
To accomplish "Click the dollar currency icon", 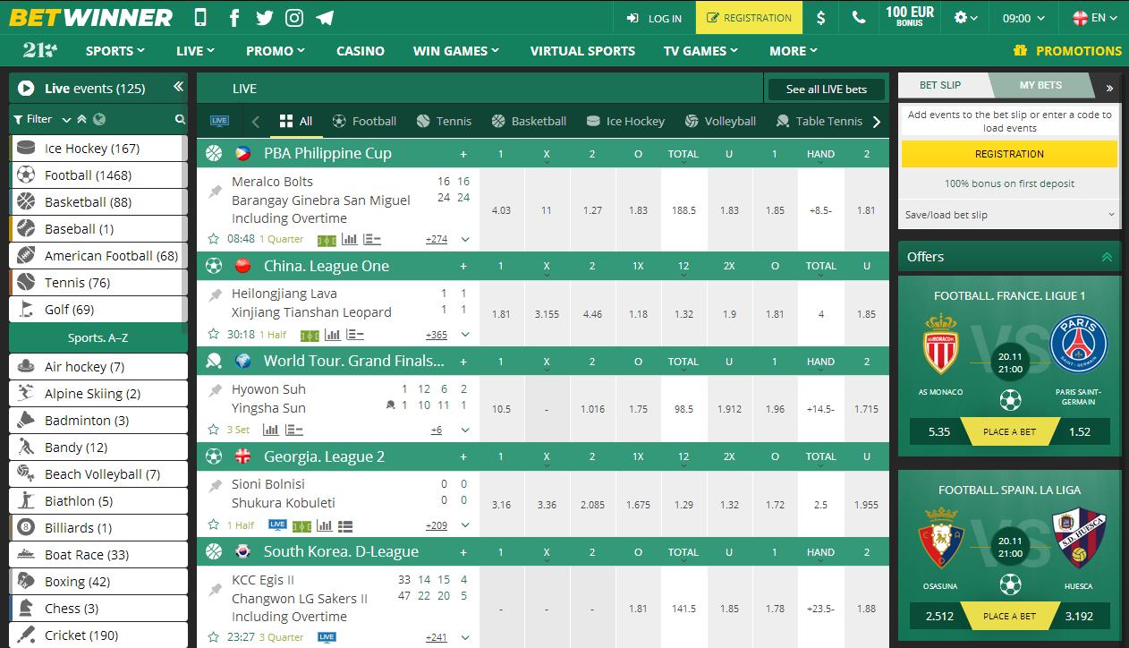I will point(821,18).
